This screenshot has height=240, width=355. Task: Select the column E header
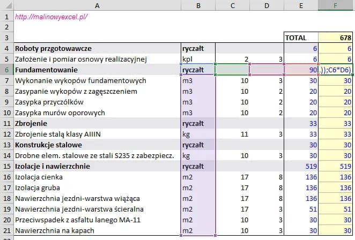[x=301, y=5]
